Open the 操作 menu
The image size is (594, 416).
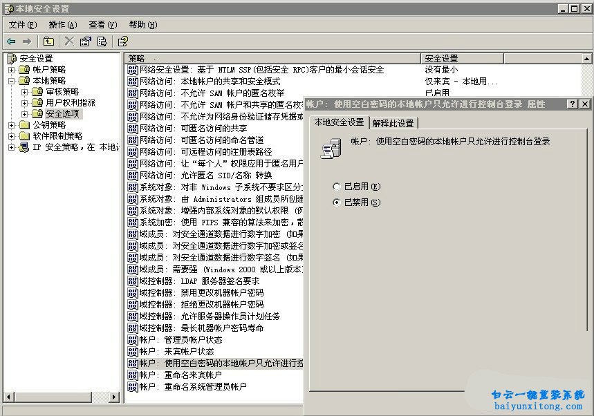62,23
